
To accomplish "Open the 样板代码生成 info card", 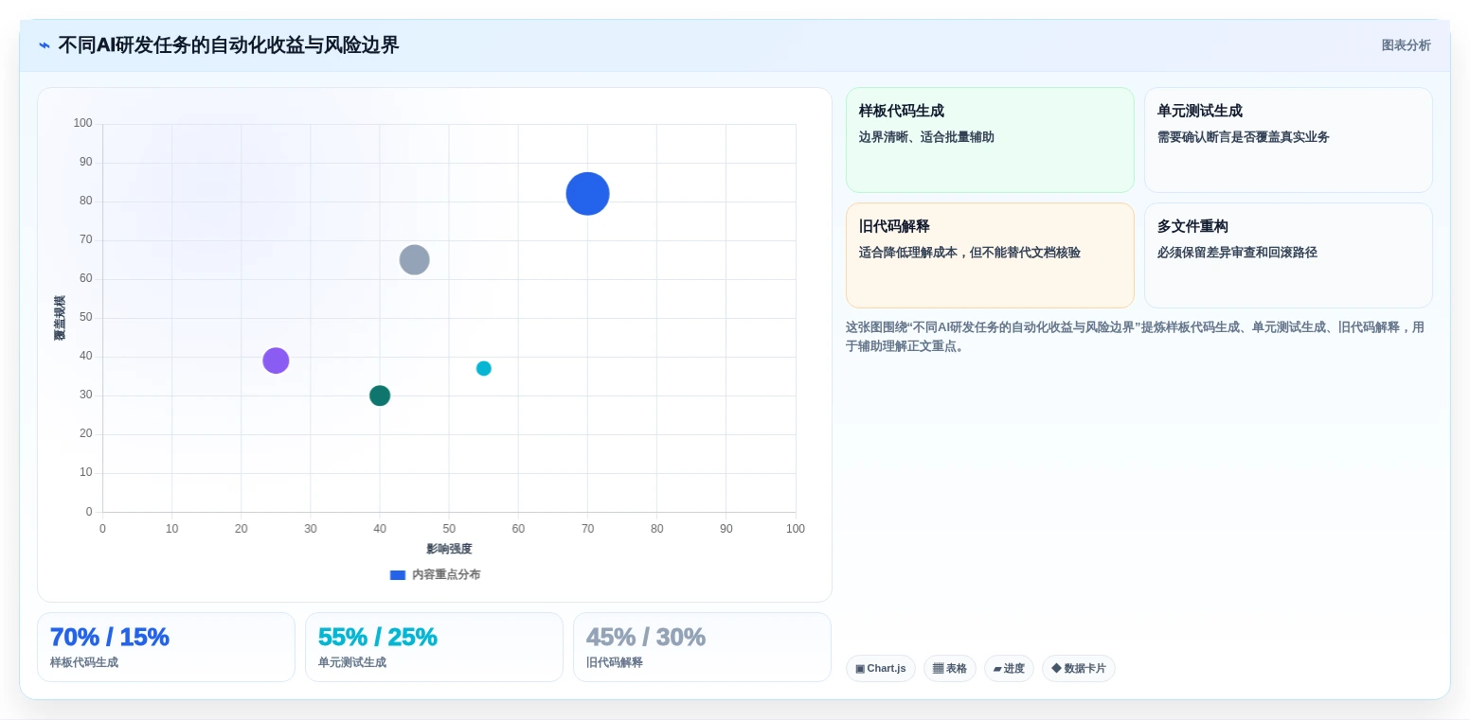I will (x=990, y=140).
